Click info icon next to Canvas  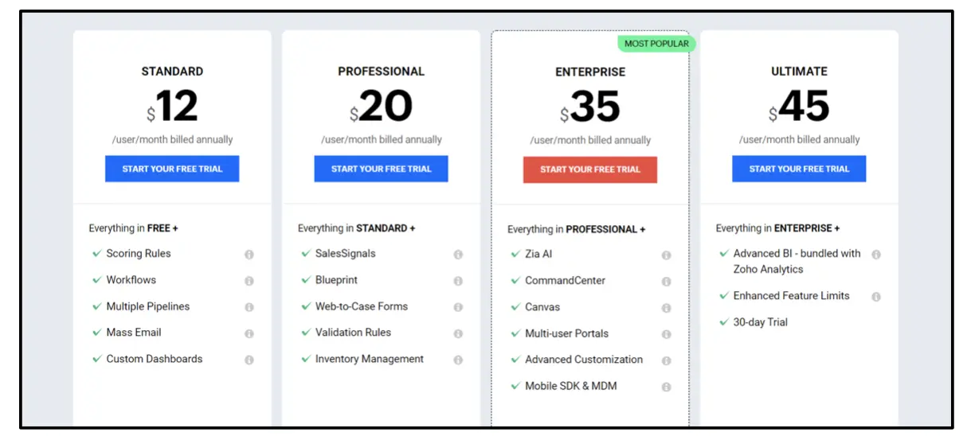tap(666, 308)
